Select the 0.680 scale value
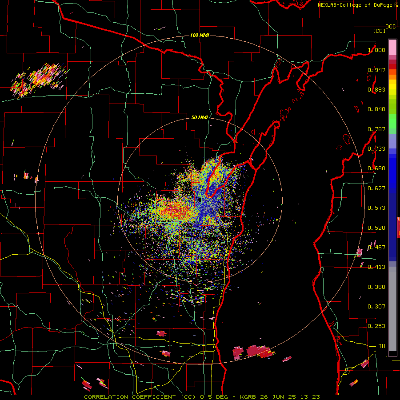400x400 pixels. click(x=376, y=168)
